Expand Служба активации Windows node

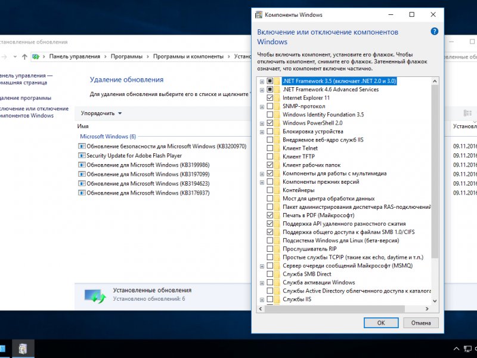tap(262, 283)
